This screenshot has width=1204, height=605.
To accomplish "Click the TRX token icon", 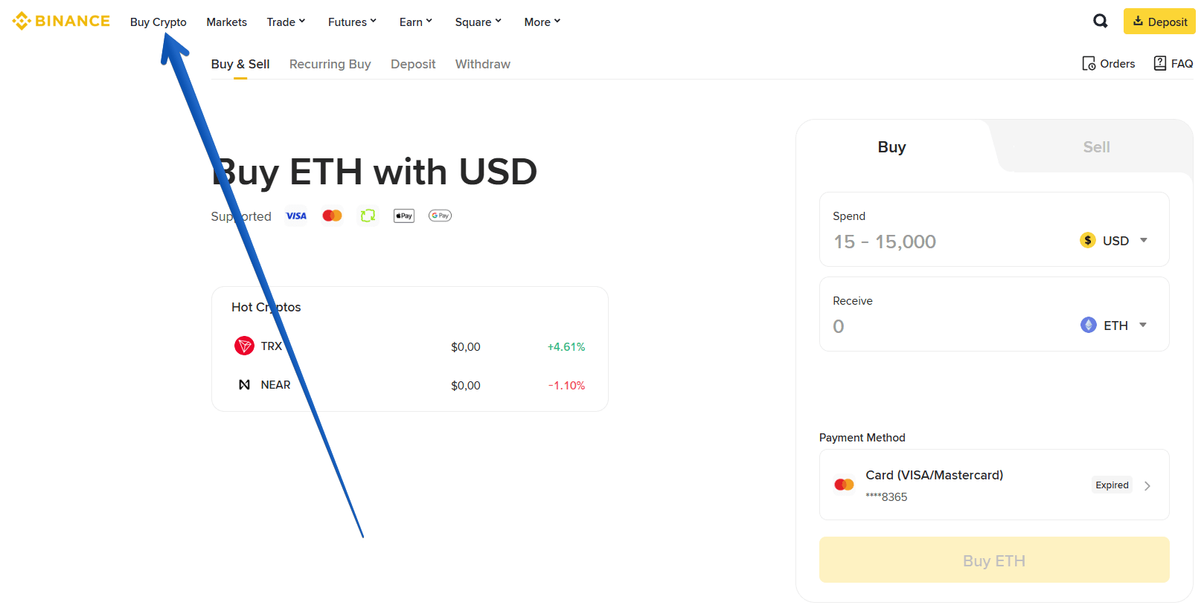I will 243,345.
